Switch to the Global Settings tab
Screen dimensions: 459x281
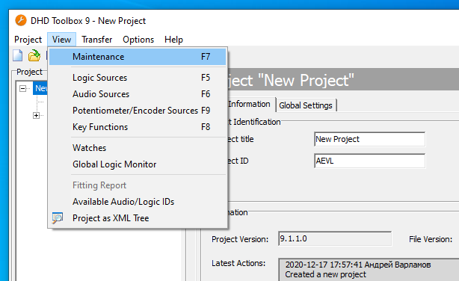coord(306,105)
